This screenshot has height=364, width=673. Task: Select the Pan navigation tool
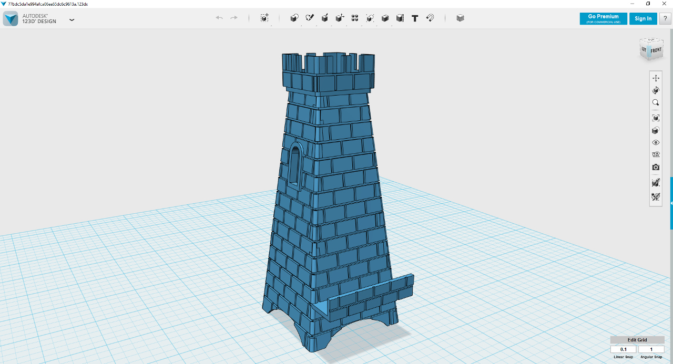(656, 78)
